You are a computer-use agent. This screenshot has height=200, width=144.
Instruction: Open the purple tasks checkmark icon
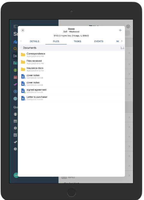pyautogui.click(x=15, y=84)
